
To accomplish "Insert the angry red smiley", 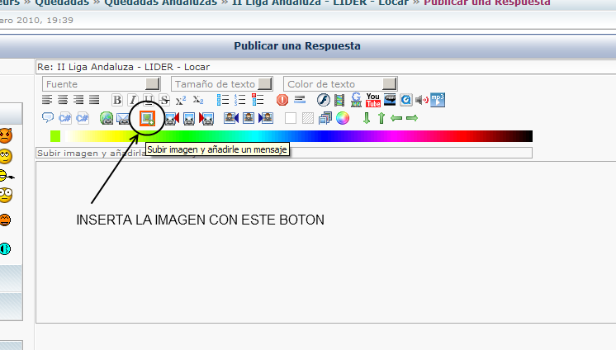I will click(6, 135).
